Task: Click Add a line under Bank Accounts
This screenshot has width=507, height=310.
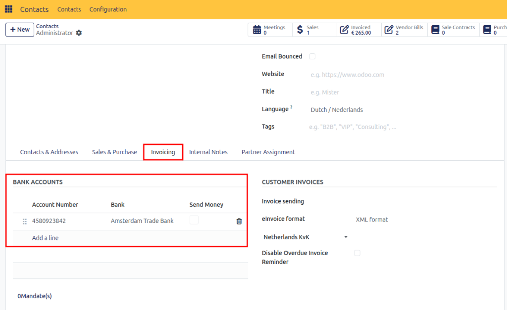Action: tap(45, 238)
